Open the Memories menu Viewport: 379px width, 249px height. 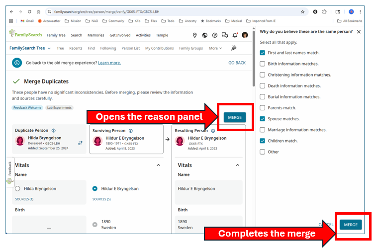(95, 35)
